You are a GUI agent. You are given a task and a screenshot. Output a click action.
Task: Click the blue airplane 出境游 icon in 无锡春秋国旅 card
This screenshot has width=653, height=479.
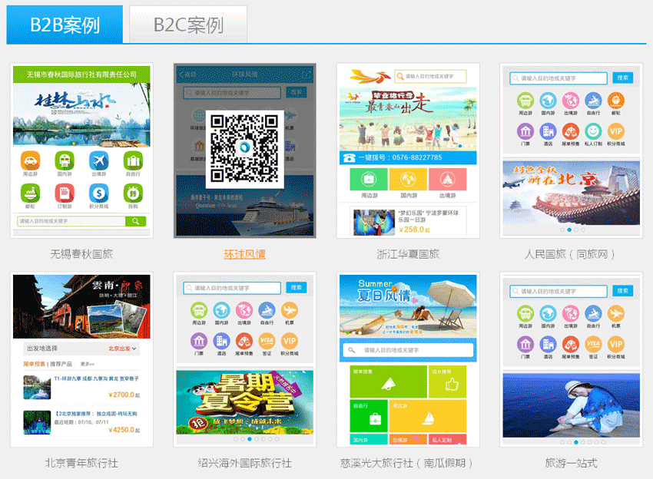pos(98,160)
